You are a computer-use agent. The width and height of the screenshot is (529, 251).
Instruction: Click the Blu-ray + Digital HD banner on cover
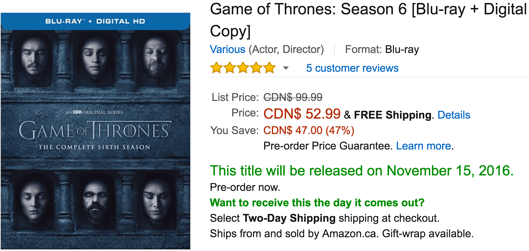coord(95,21)
